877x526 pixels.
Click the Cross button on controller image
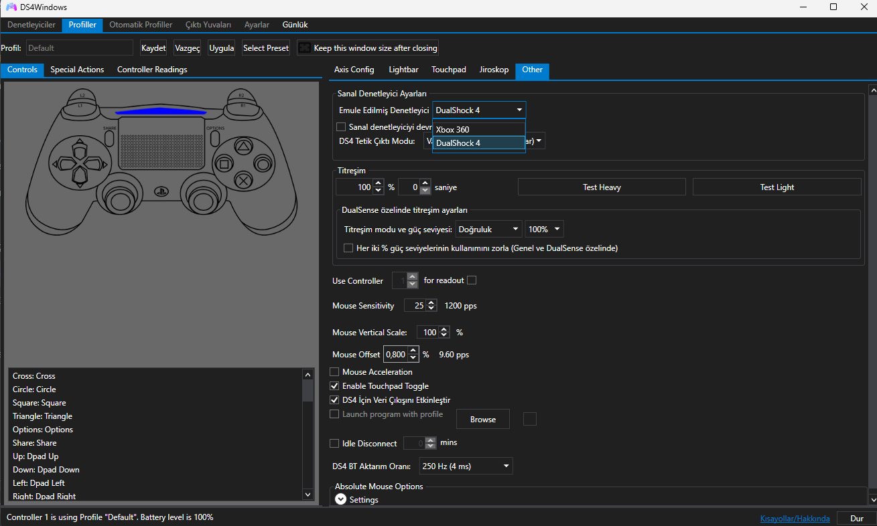[x=245, y=180]
